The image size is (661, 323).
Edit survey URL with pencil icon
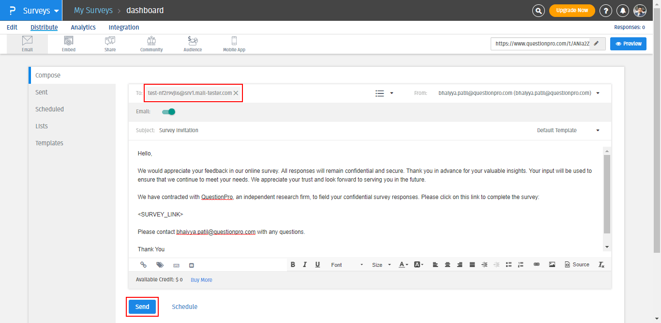tap(597, 44)
